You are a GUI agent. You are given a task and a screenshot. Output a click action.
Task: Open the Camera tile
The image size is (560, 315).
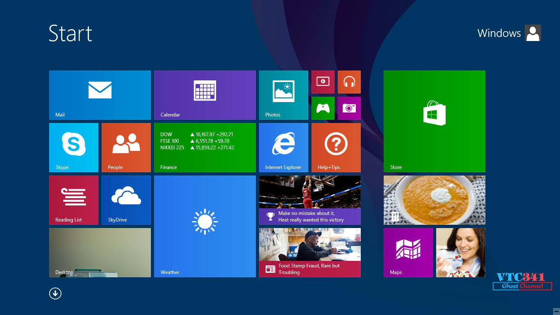click(x=349, y=108)
